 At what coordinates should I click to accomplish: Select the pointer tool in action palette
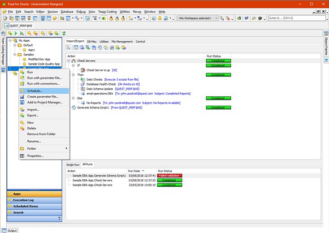click(x=69, y=48)
